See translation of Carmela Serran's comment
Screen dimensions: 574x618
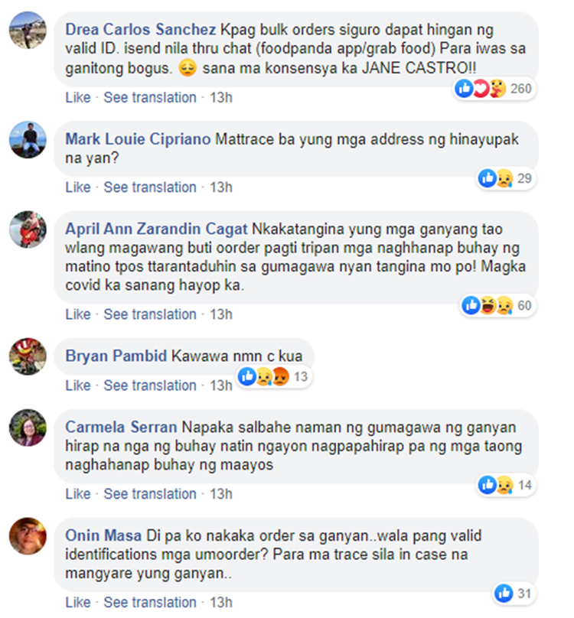150,494
